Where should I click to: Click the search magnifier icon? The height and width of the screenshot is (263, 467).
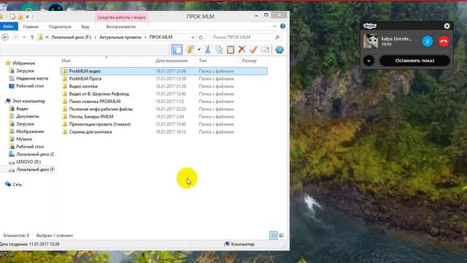[277, 37]
